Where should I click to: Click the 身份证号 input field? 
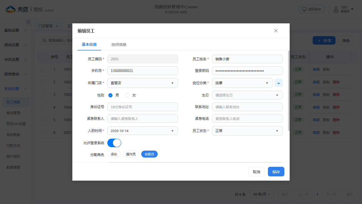tap(143, 107)
